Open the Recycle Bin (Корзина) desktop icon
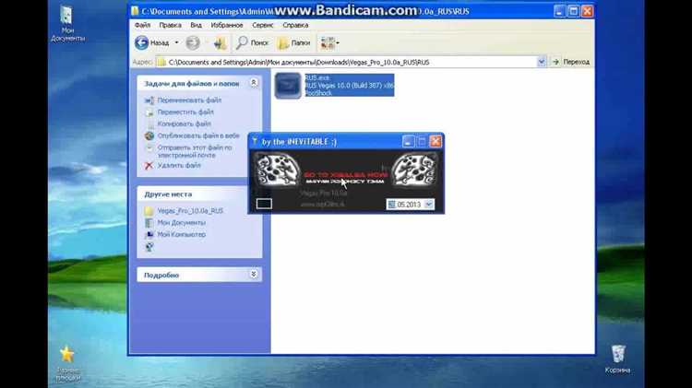 (620, 356)
